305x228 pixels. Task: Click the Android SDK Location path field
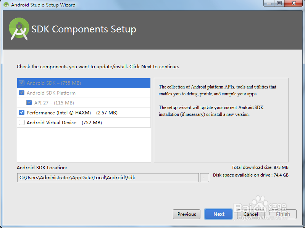coord(108,178)
